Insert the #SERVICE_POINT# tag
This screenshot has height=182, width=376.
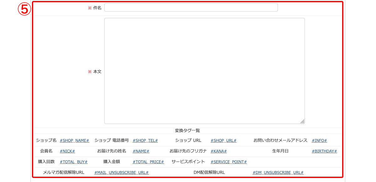pos(229,162)
